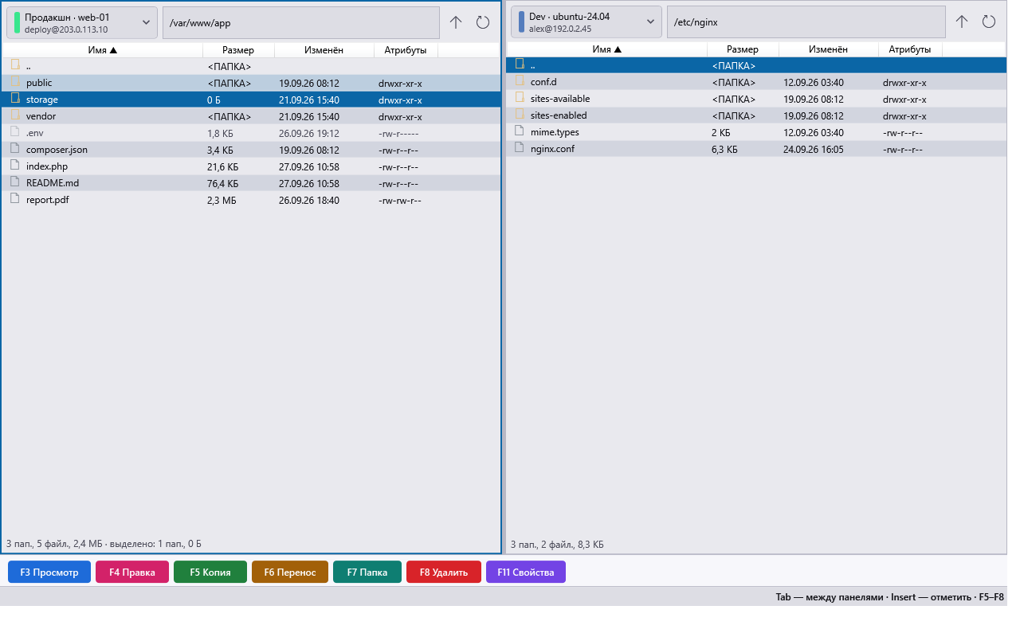
Task: Click the F5 Копия button
Action: [x=210, y=572]
